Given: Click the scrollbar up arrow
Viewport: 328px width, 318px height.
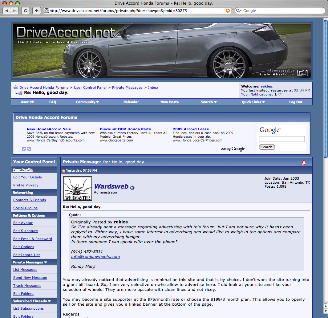Looking at the screenshot, I should click(326, 306).
